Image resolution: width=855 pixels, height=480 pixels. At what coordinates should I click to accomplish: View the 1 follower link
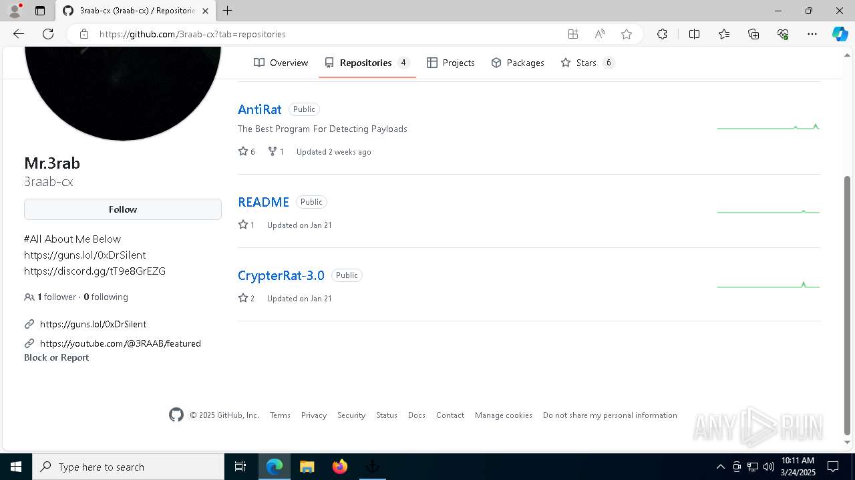(57, 297)
